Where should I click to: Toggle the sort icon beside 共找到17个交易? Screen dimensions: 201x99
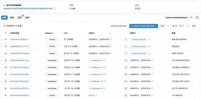point(5,26)
